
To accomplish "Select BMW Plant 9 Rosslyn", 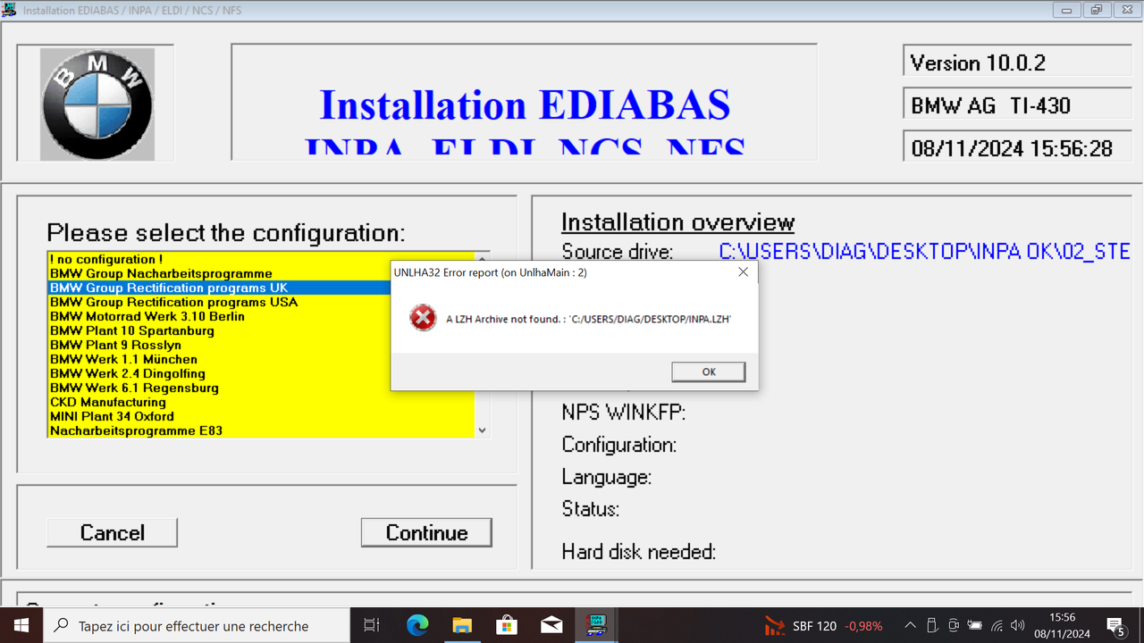I will tap(261, 345).
